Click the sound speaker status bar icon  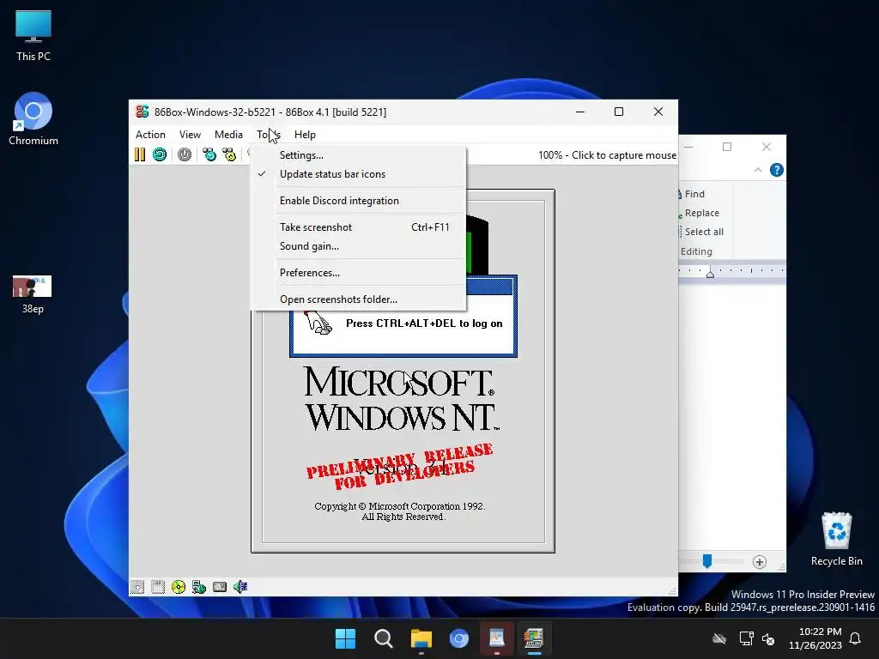tap(240, 587)
